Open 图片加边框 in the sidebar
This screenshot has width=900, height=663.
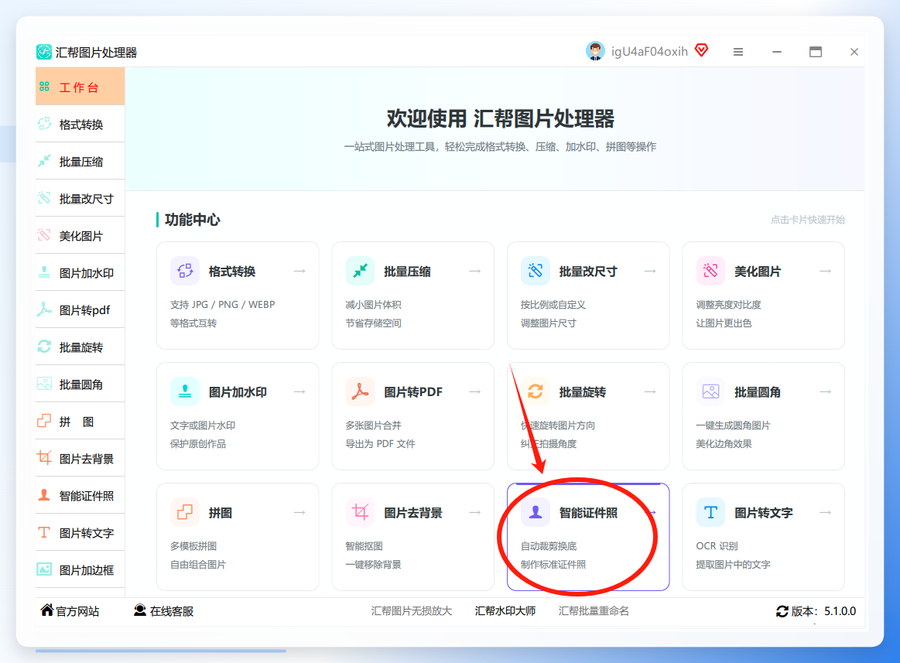tap(80, 570)
